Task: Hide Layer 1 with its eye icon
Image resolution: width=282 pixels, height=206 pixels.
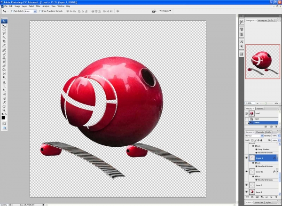Action: tap(246, 192)
